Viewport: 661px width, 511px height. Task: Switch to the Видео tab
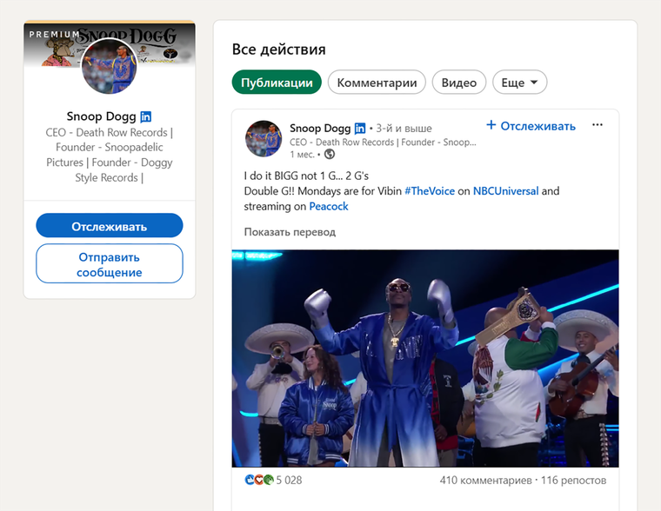tap(458, 83)
